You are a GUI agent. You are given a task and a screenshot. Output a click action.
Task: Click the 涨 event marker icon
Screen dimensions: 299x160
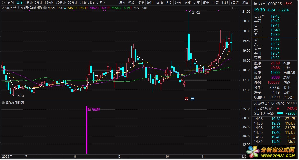[x=187, y=99]
